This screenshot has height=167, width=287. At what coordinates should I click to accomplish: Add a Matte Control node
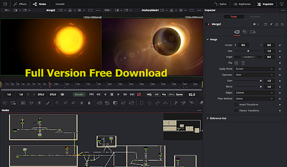coord(115,103)
